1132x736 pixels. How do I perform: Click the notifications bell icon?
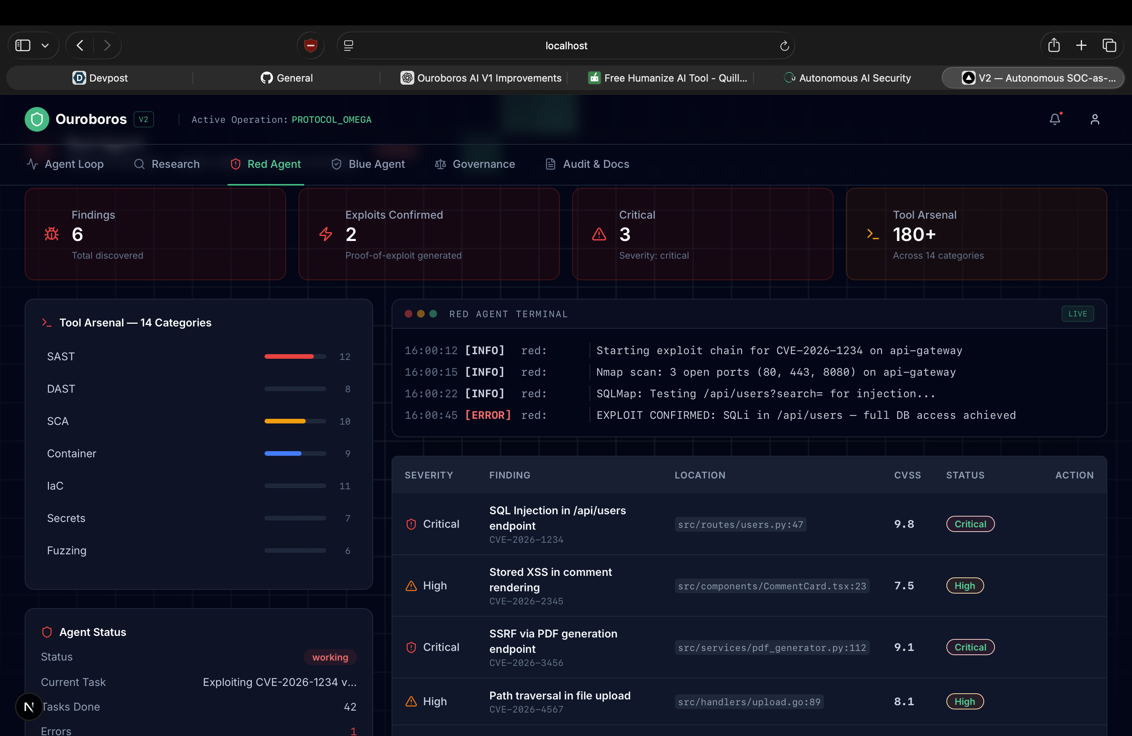coord(1055,119)
